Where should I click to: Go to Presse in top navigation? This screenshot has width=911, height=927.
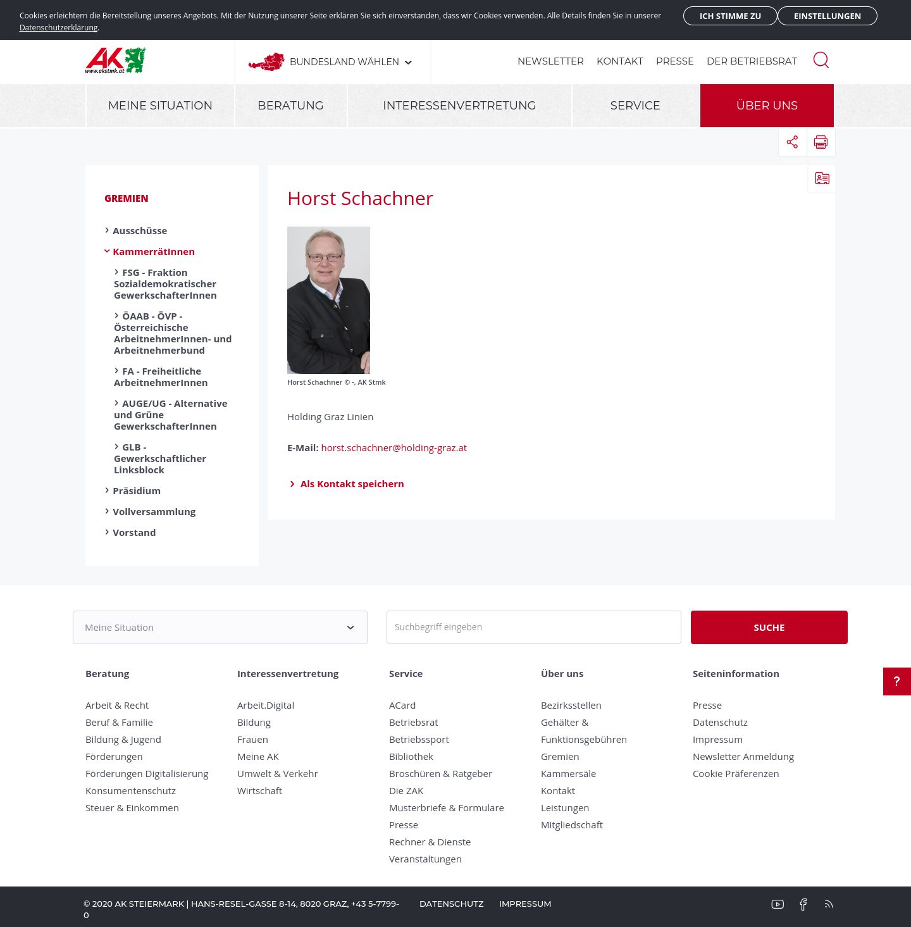pos(675,61)
